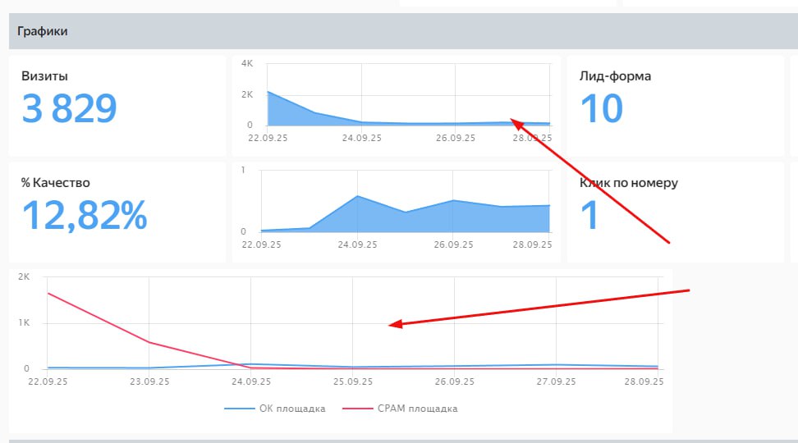Click the Визиты value 3 829
This screenshot has width=798, height=443.
[x=69, y=109]
